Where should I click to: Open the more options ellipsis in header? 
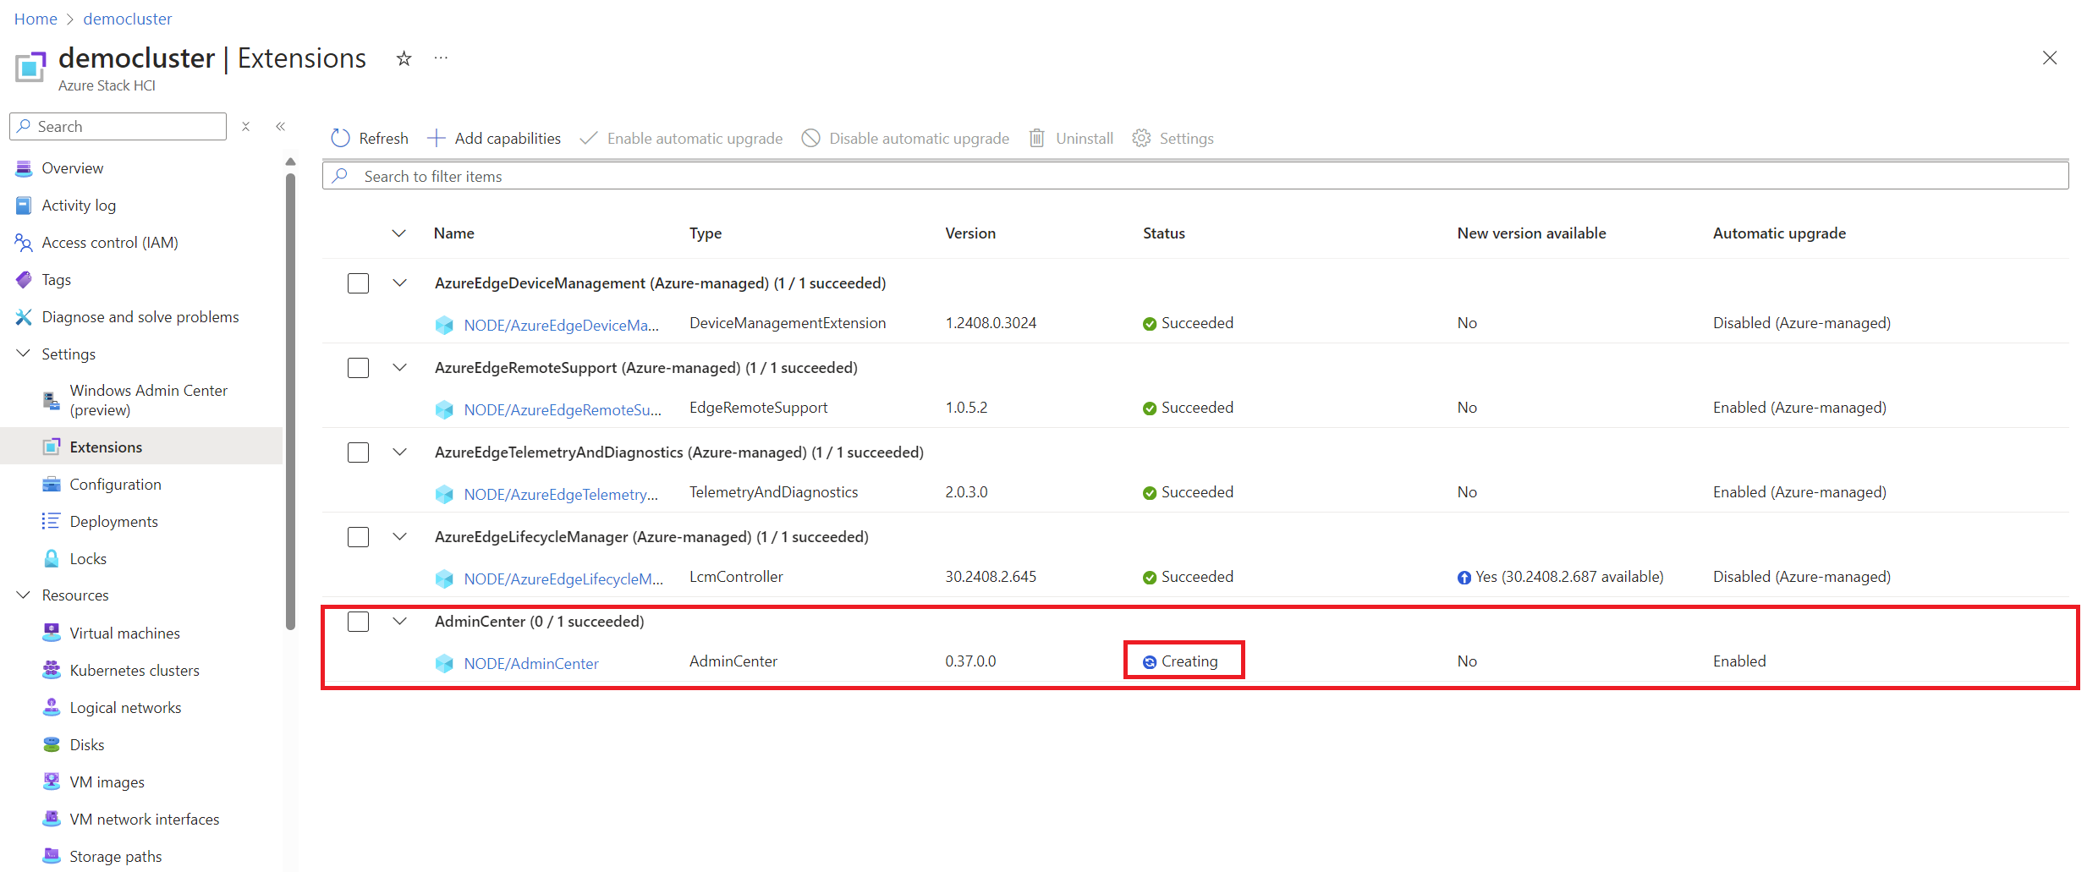(441, 58)
